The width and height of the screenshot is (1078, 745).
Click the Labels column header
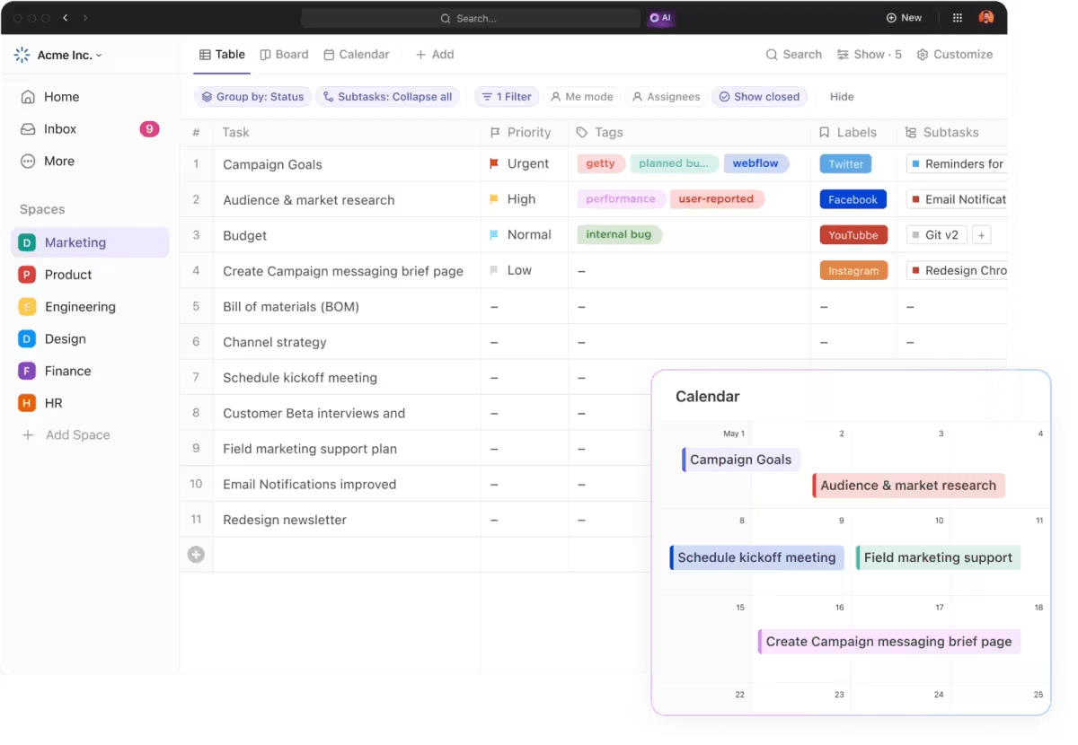[847, 133]
